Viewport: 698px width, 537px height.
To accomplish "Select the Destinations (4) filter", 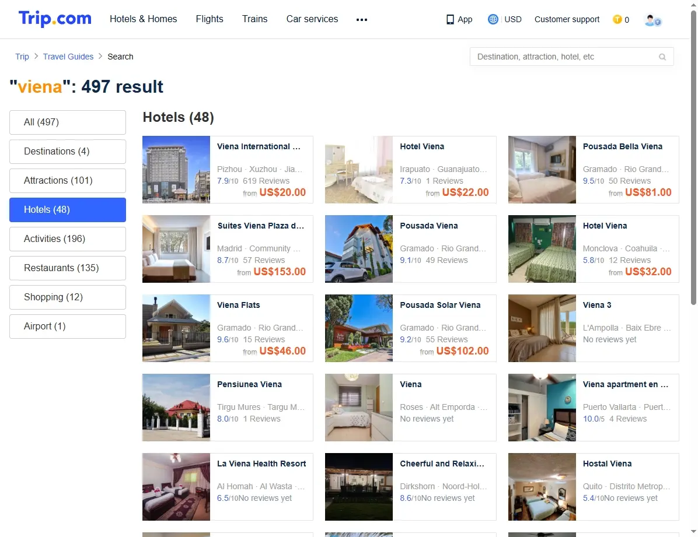I will [x=68, y=152].
